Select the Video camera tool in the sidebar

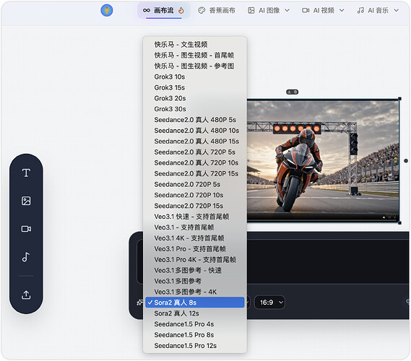pos(26,229)
